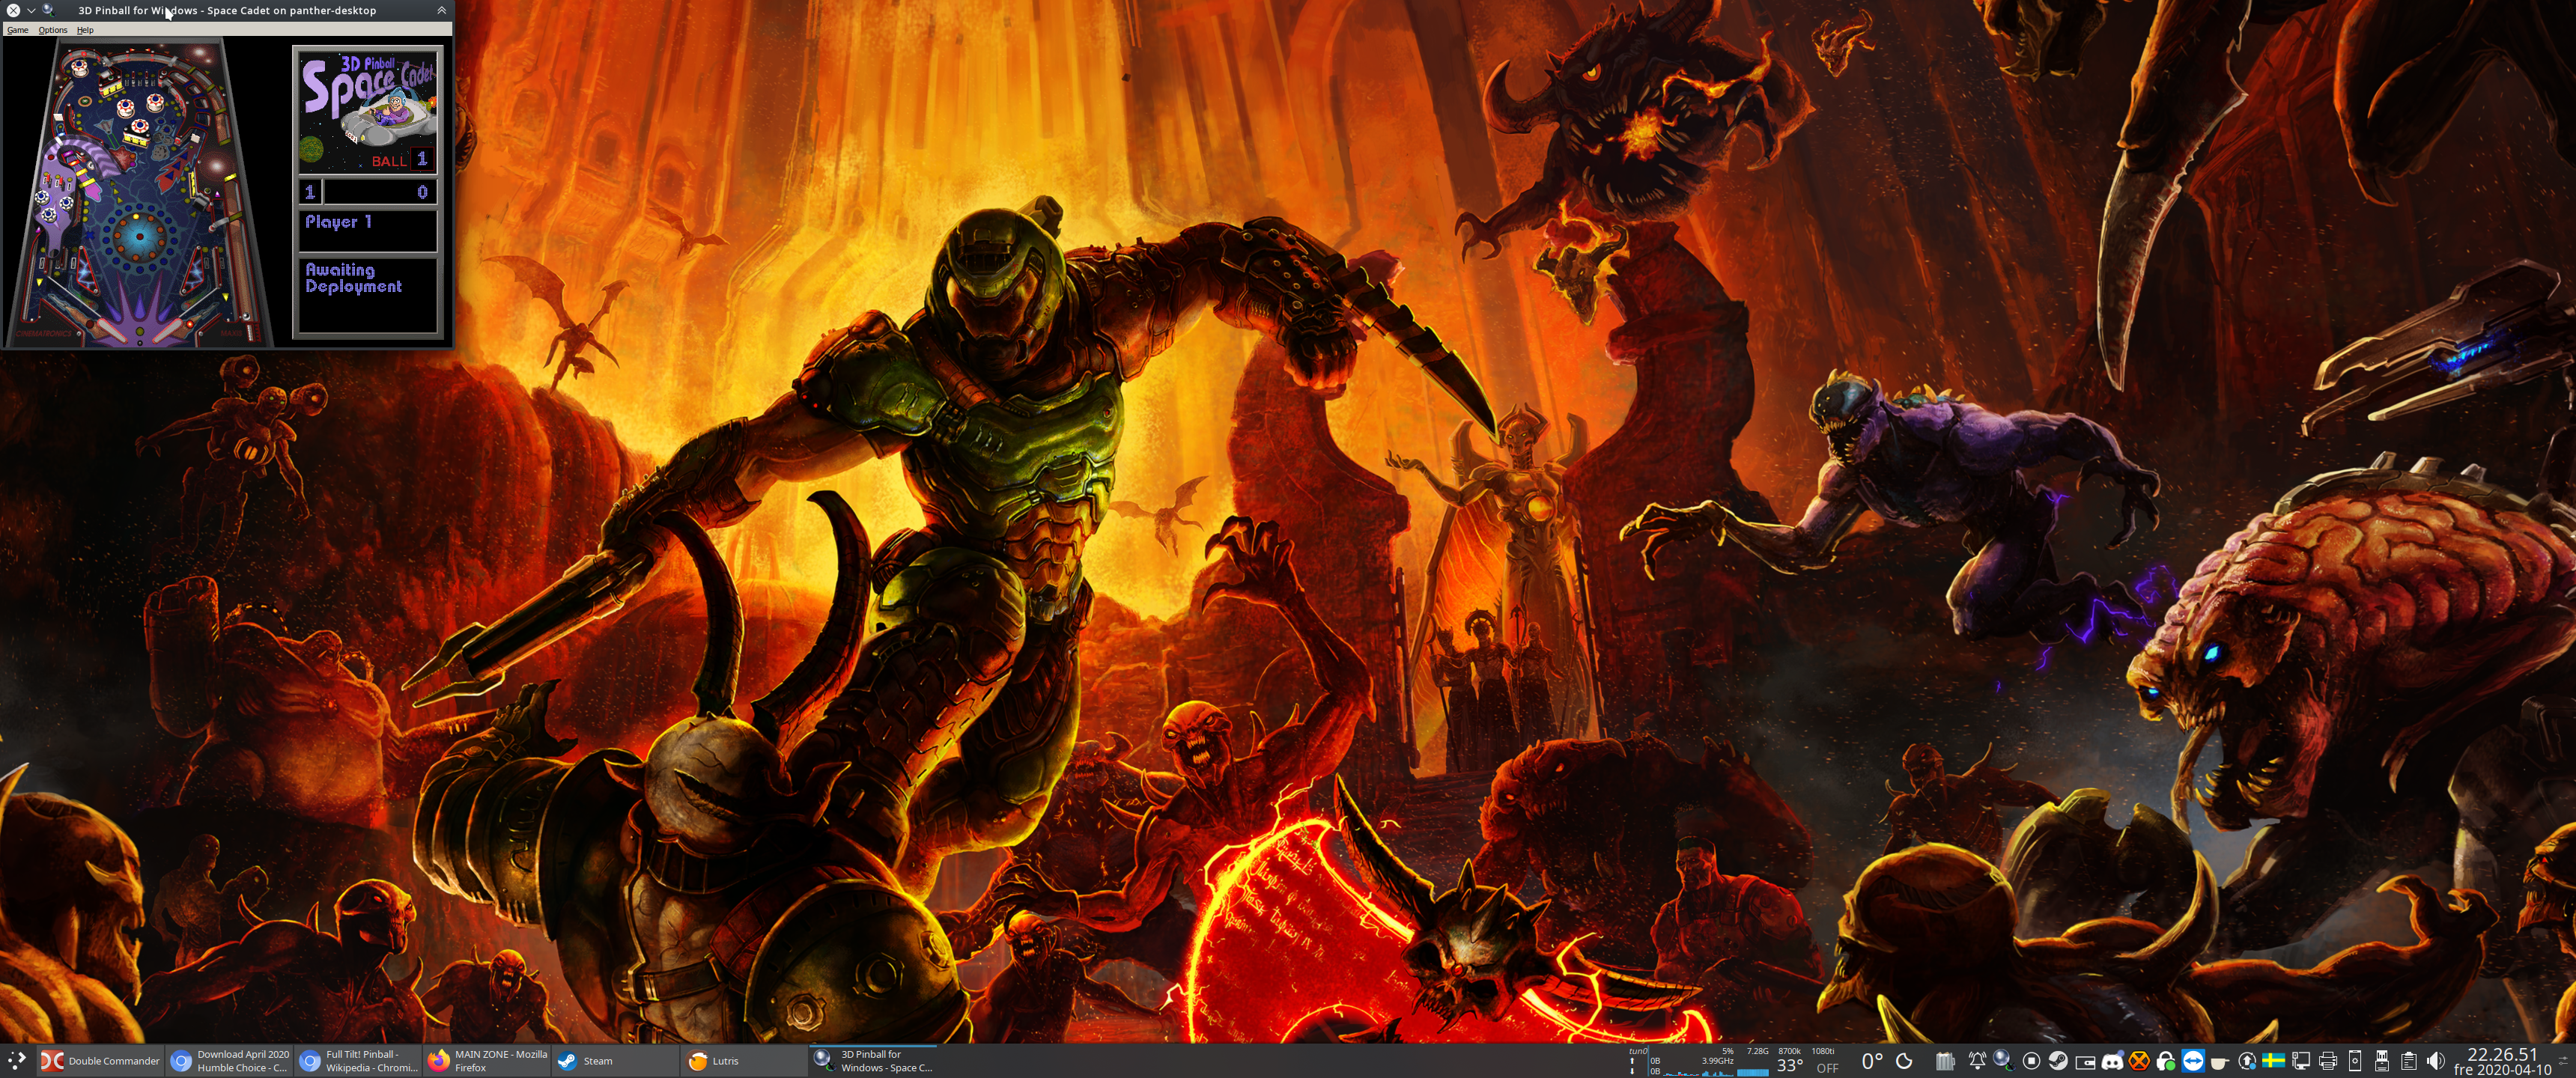Open the Steam tray icon
The width and height of the screenshot is (2576, 1078).
pos(2058,1061)
